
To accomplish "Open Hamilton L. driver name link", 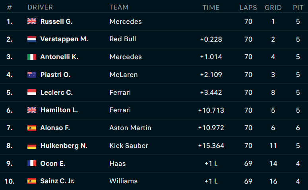I will tap(59, 110).
